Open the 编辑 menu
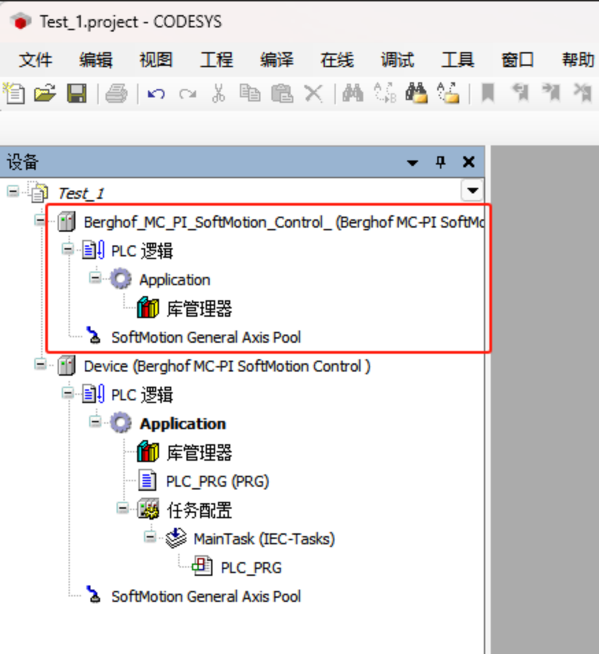 [x=96, y=60]
